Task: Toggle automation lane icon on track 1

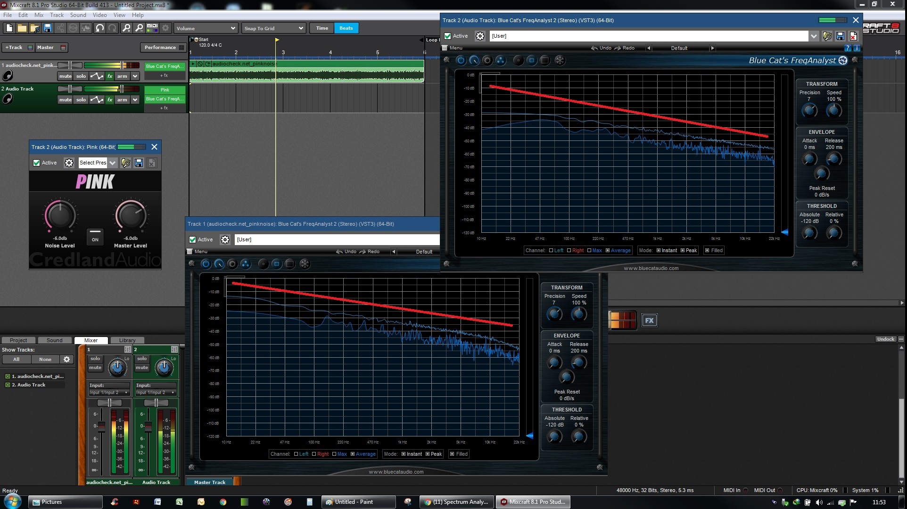Action: point(97,76)
